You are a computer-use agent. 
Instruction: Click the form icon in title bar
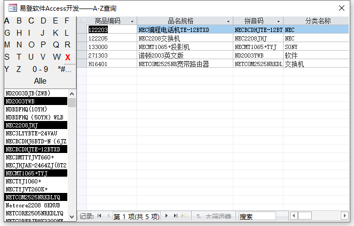click(x=13, y=8)
